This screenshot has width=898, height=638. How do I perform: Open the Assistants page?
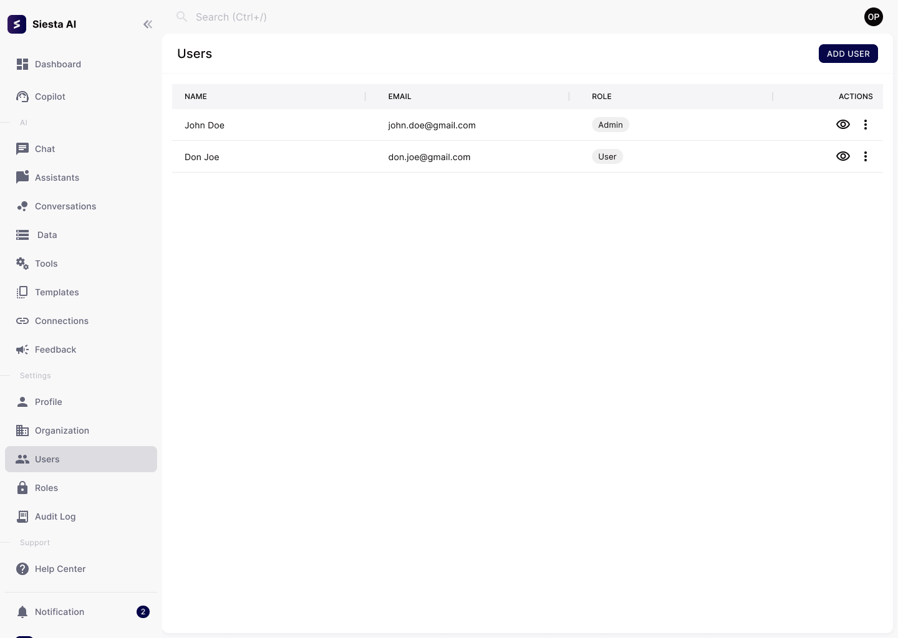(57, 178)
